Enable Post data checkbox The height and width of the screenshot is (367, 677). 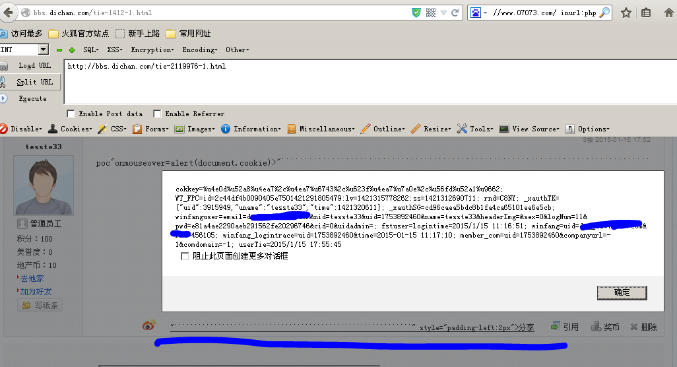(71, 114)
